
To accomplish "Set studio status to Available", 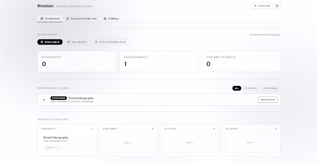I will [50, 42].
